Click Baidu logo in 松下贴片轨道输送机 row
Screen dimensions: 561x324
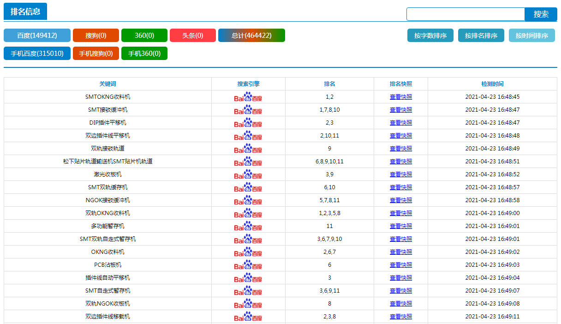pos(248,162)
